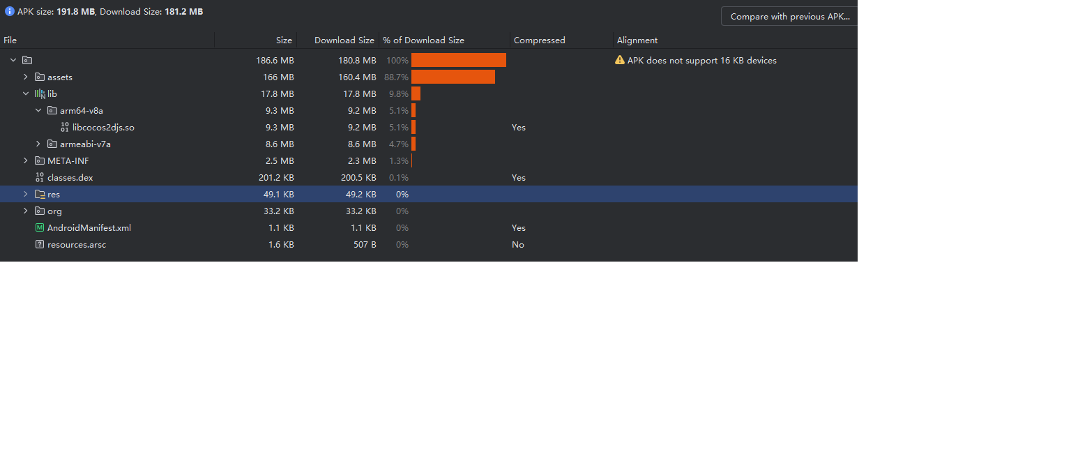Click the libcocos2djs.so binary file icon

point(65,128)
